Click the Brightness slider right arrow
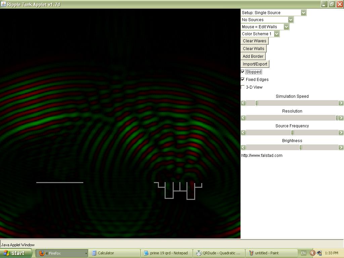The height and width of the screenshot is (258, 344). coord(341,147)
